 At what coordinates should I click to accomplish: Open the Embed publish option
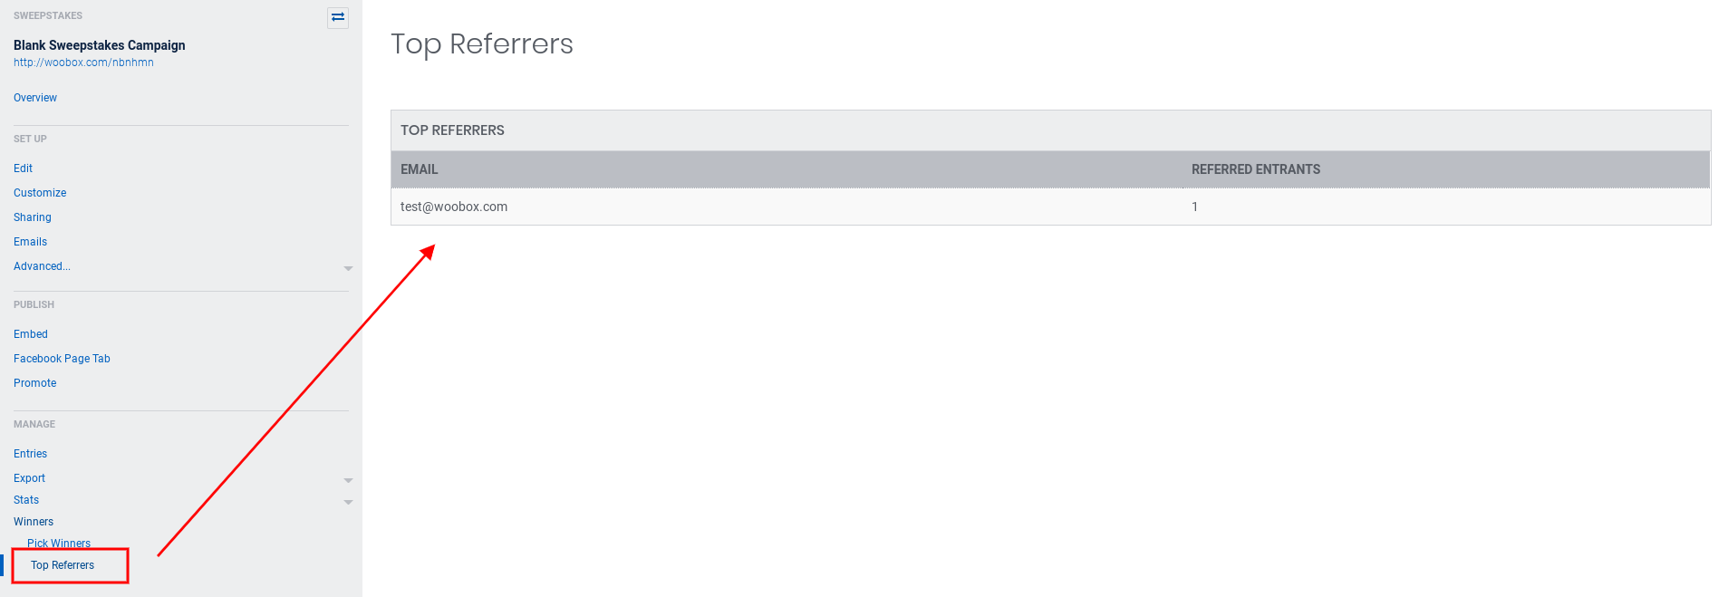pos(31,334)
